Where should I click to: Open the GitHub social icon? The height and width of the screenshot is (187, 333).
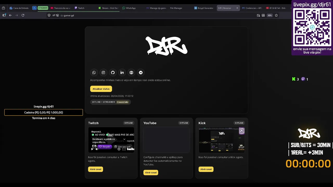(113, 73)
